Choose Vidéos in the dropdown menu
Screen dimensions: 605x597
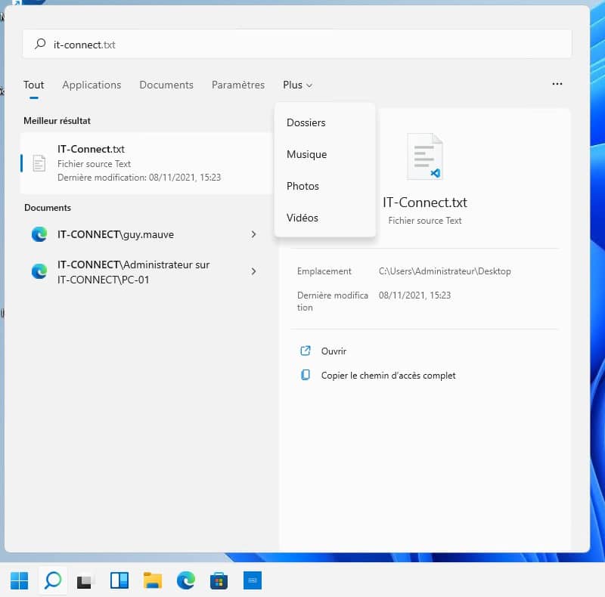[302, 218]
